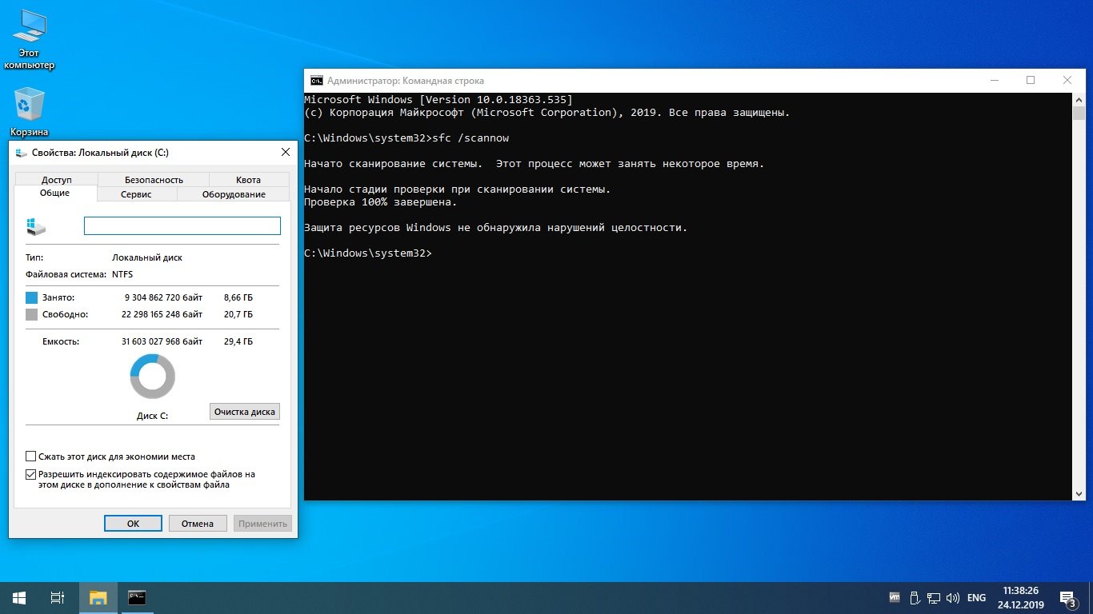The width and height of the screenshot is (1093, 614).
Task: Click the 'sfc /scannow' command text
Action: pos(470,138)
